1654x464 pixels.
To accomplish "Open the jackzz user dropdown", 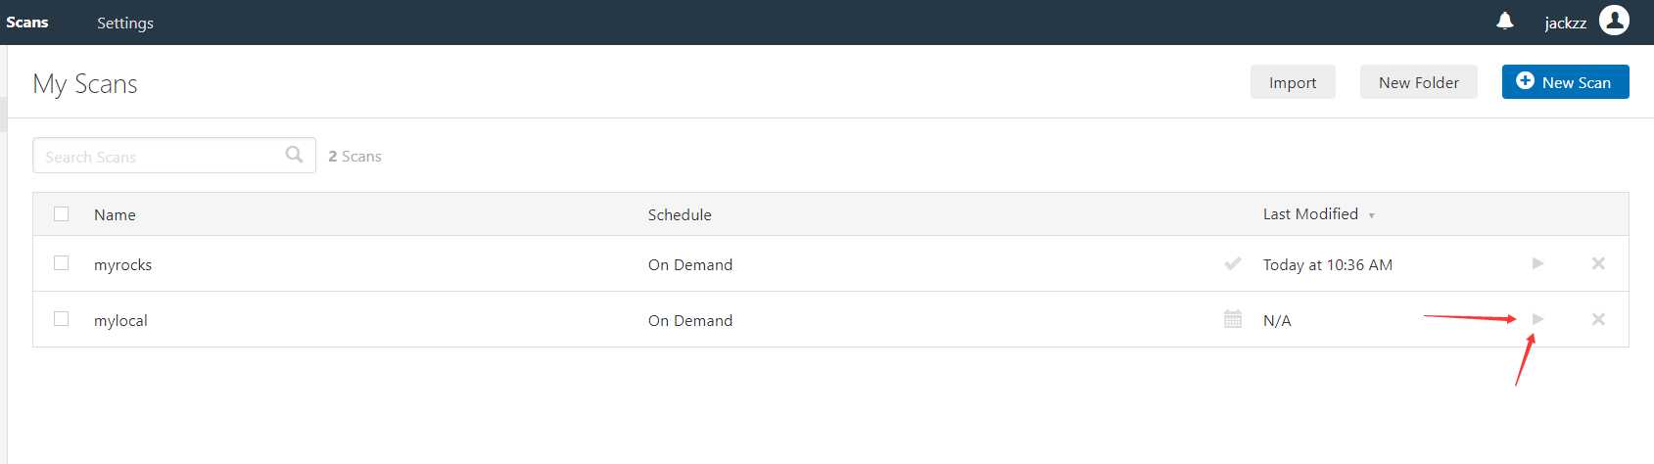I will (x=1565, y=23).
